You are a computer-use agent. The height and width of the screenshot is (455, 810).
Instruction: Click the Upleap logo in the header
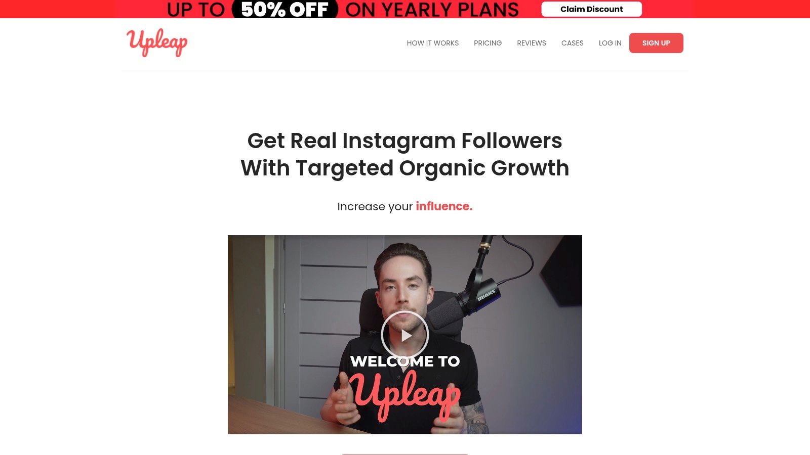(x=157, y=42)
